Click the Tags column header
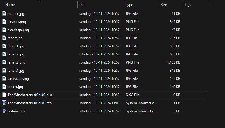The image size is (225, 128). [x=188, y=5]
